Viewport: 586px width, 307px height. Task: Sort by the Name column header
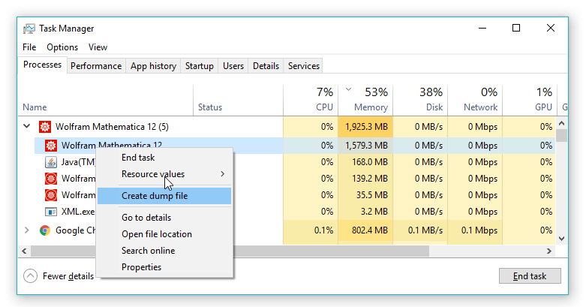pos(106,101)
